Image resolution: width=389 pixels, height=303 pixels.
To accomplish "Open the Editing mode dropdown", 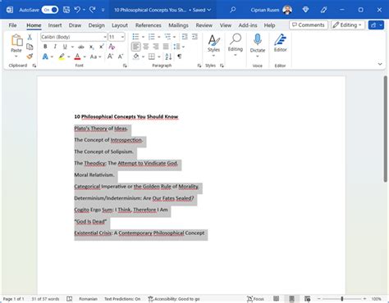I will 348,25.
